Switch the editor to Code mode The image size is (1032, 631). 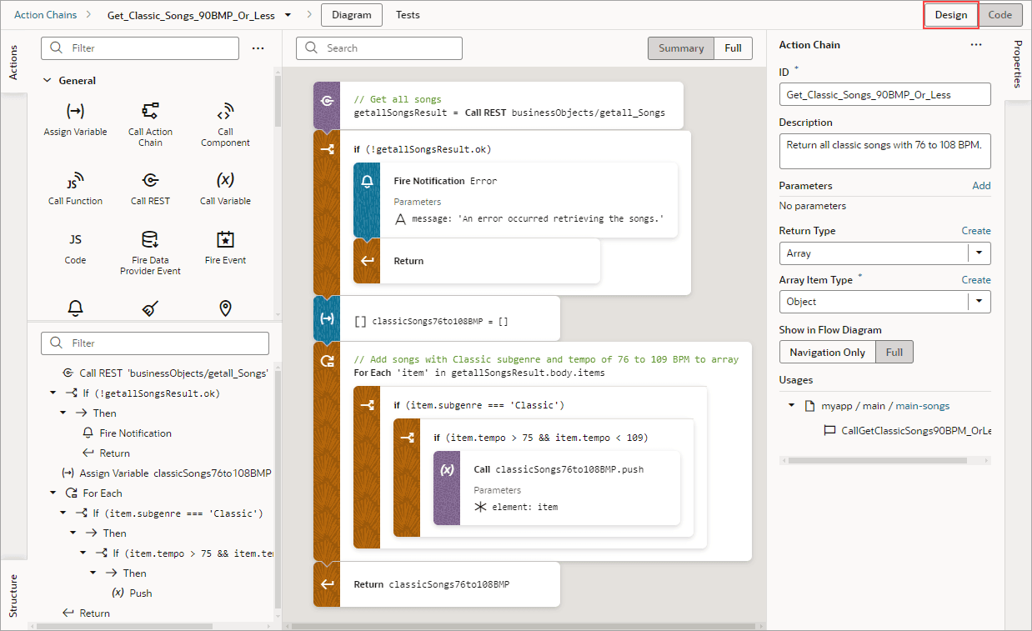point(1000,15)
